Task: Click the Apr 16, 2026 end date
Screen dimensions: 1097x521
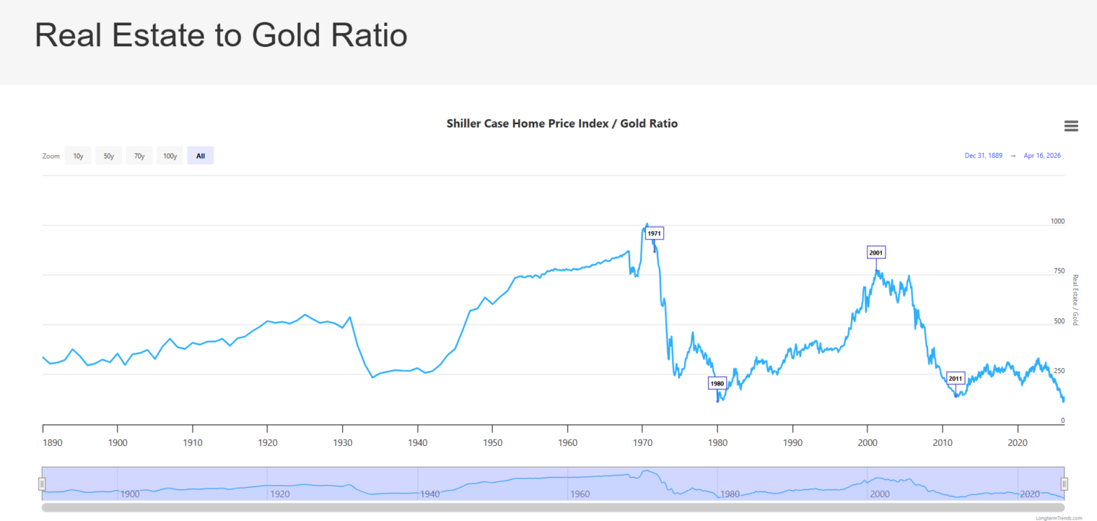Action: 1042,156
